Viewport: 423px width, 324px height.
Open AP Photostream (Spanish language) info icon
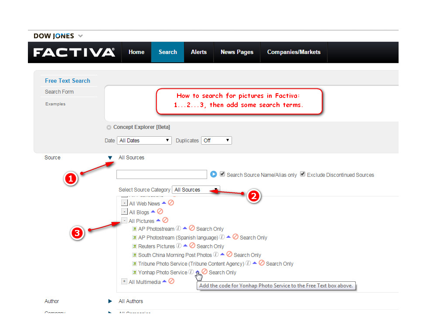pos(222,237)
